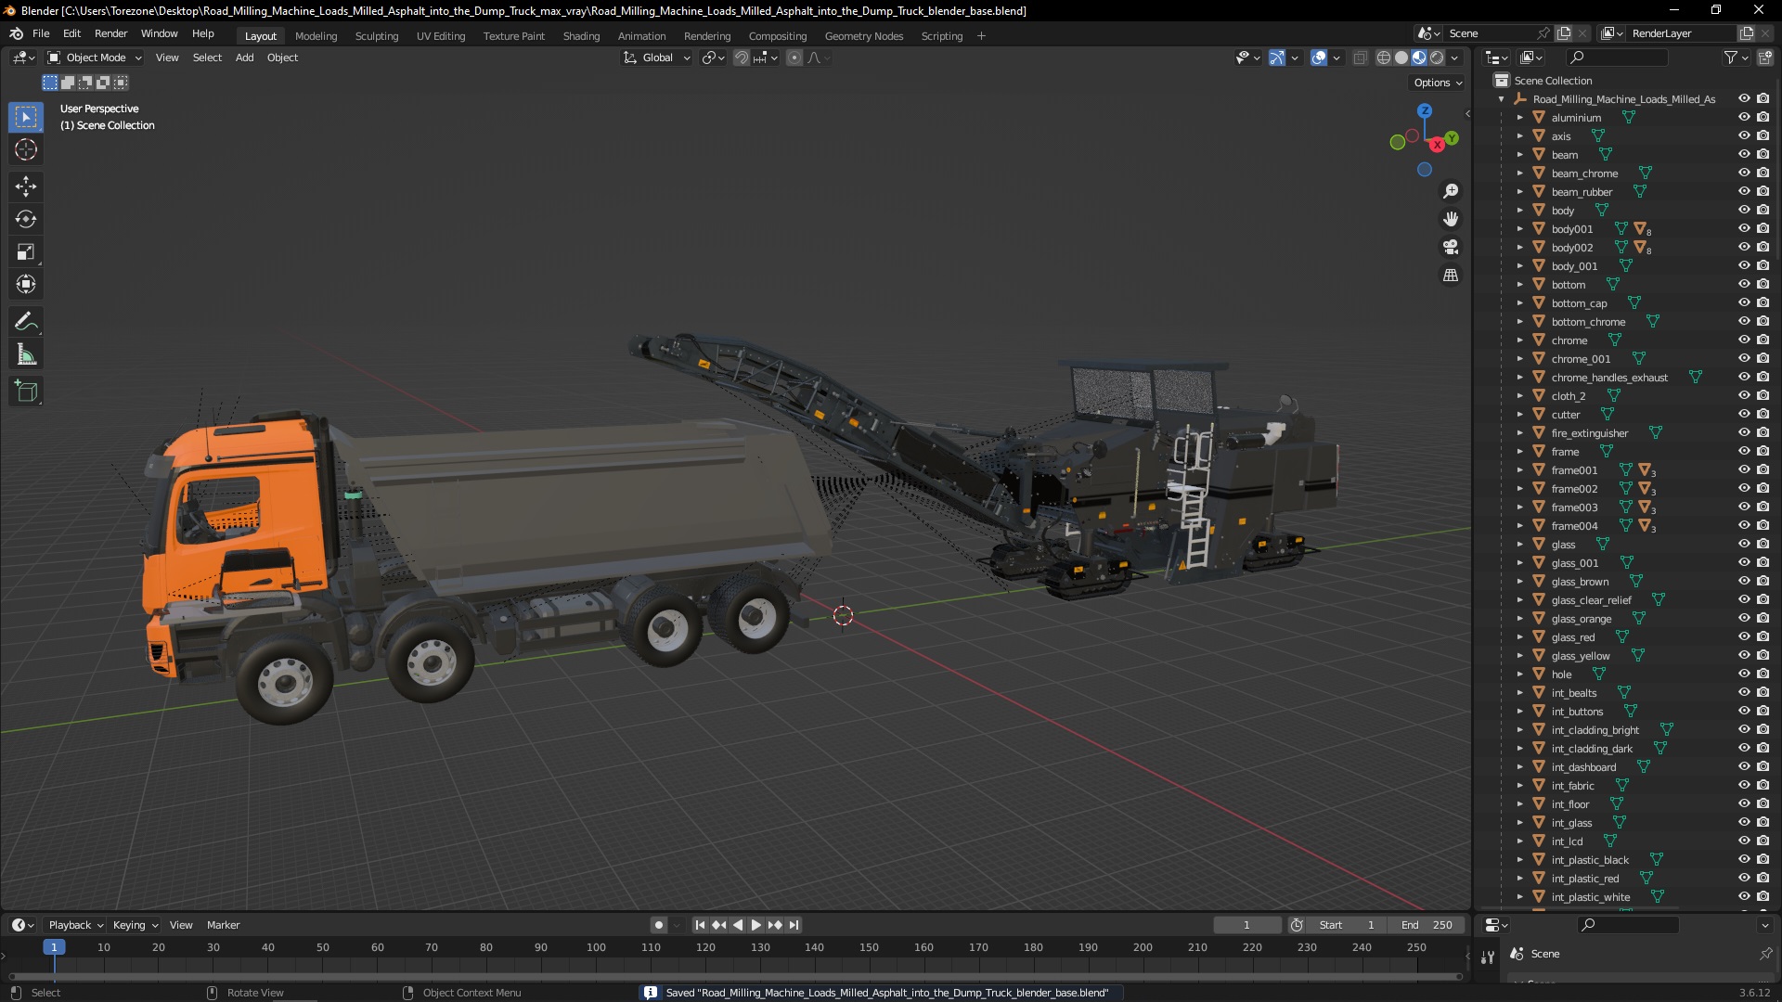Viewport: 1782px width, 1002px height.
Task: Expand the fire_extinguisher object
Action: pos(1519,433)
